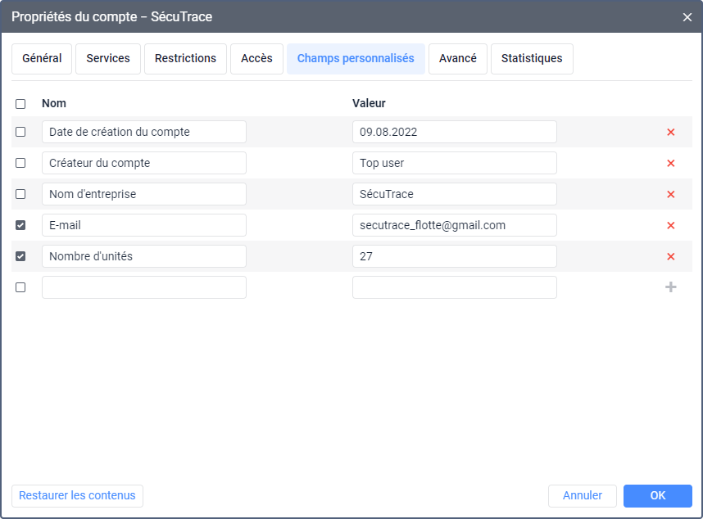Confirm changes with the OK button
Screen dimensions: 703x519
click(x=657, y=496)
